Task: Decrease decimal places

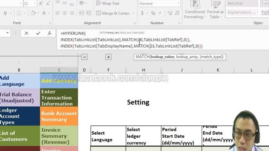Action: pos(177,13)
